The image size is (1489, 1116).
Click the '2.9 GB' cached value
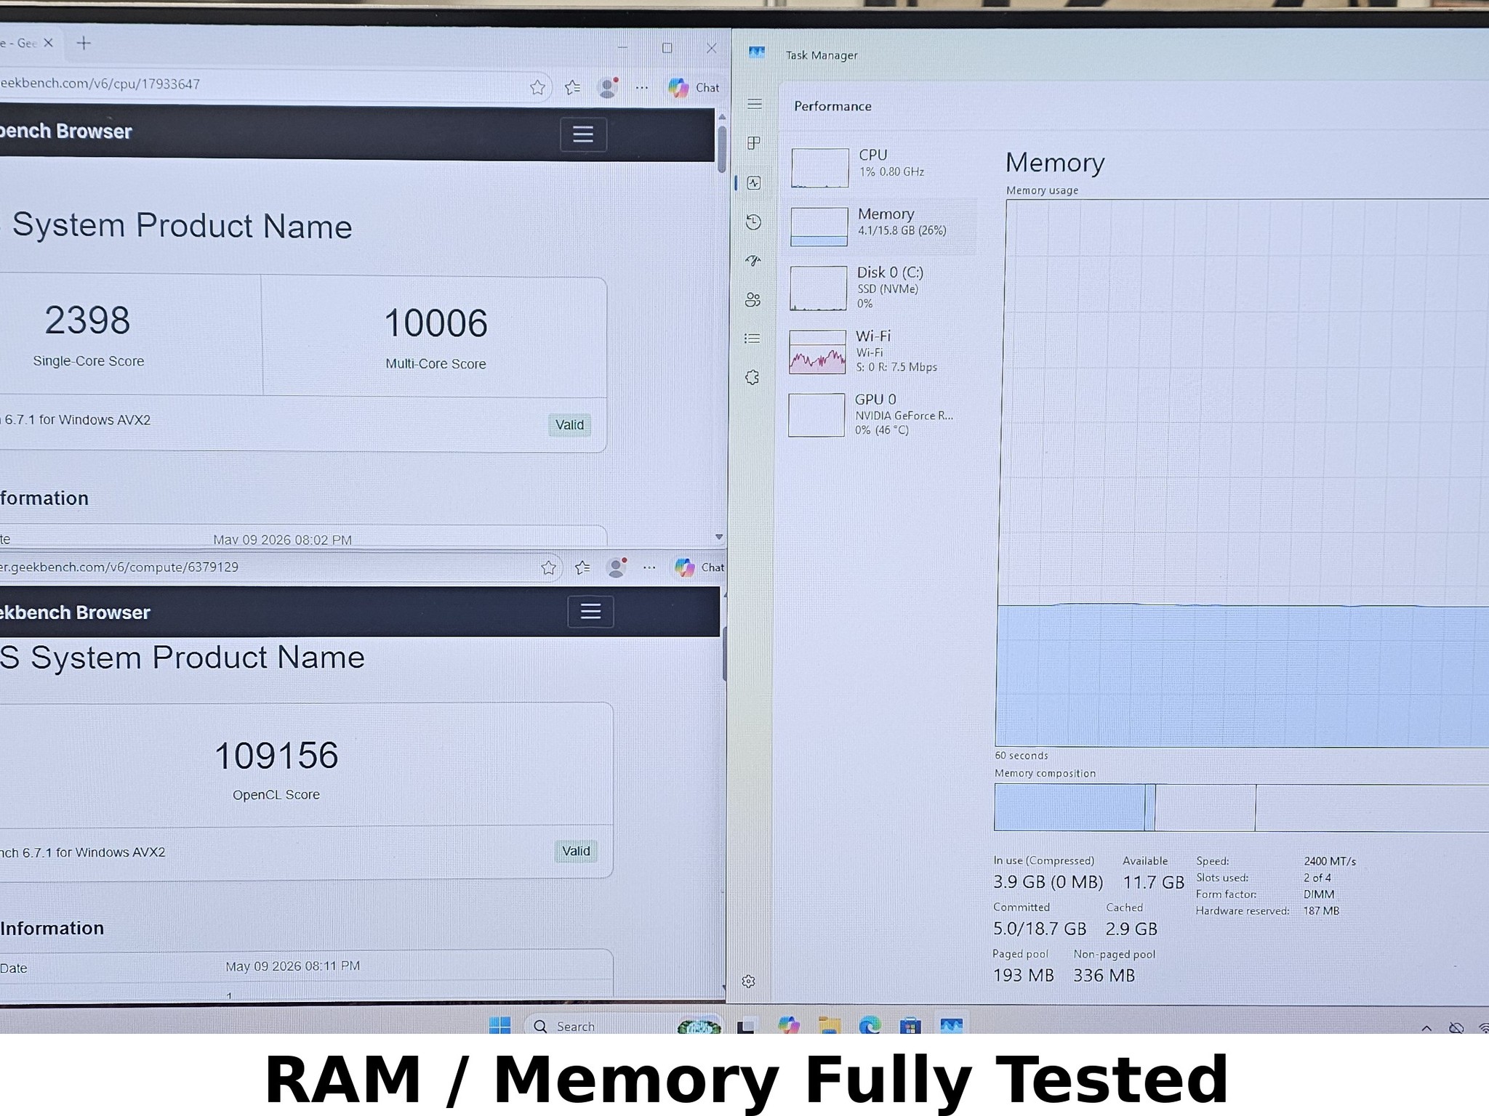click(1131, 929)
